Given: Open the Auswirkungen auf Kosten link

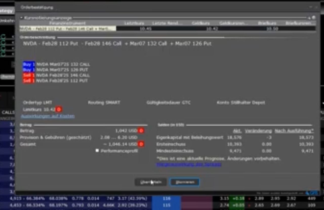Looking at the screenshot, I should tap(48, 116).
